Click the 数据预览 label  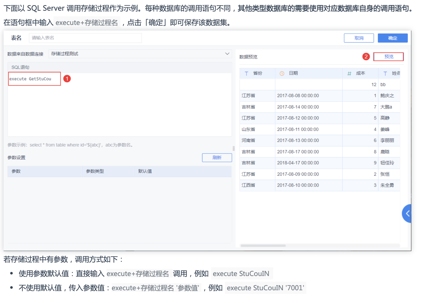pyautogui.click(x=248, y=57)
